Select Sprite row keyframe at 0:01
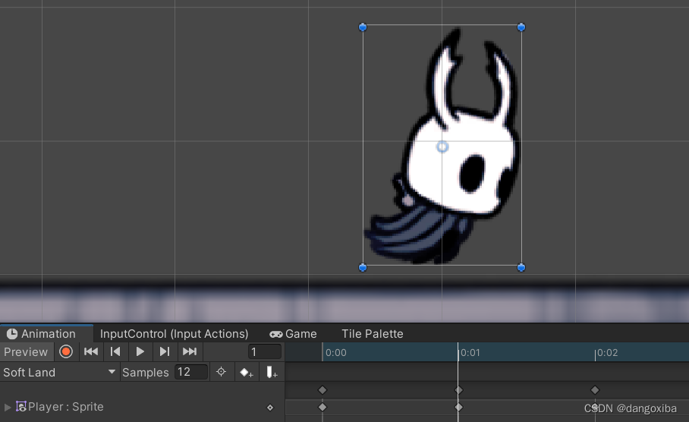Viewport: 689px width, 422px height. tap(459, 407)
